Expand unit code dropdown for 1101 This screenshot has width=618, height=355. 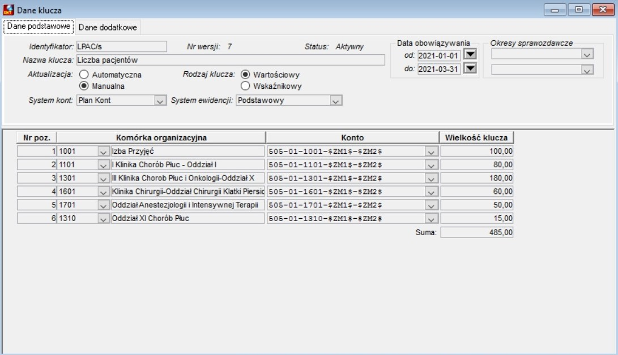tap(103, 164)
